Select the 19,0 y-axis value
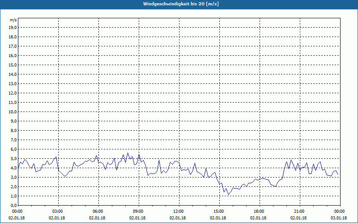 13,28
